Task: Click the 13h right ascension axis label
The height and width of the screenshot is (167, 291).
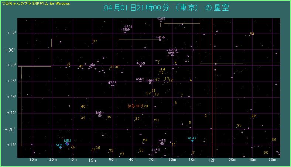Action: 92,160
